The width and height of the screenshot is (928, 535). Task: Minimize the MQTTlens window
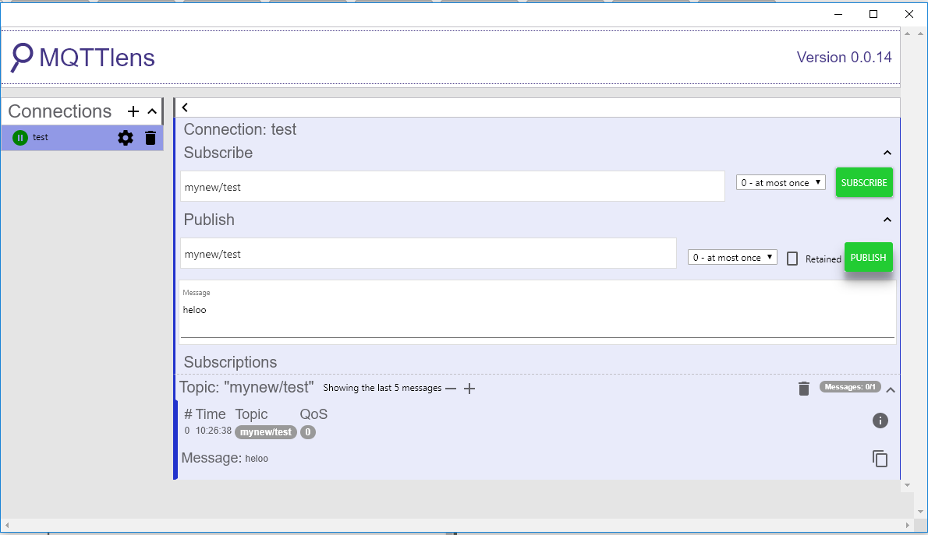pyautogui.click(x=838, y=14)
